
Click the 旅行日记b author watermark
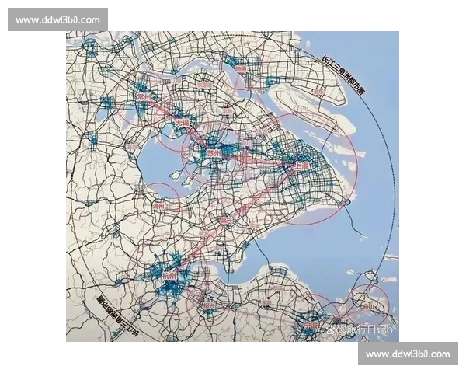pyautogui.click(x=370, y=329)
